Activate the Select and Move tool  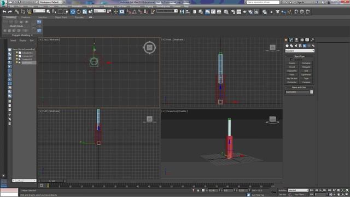click(x=73, y=11)
